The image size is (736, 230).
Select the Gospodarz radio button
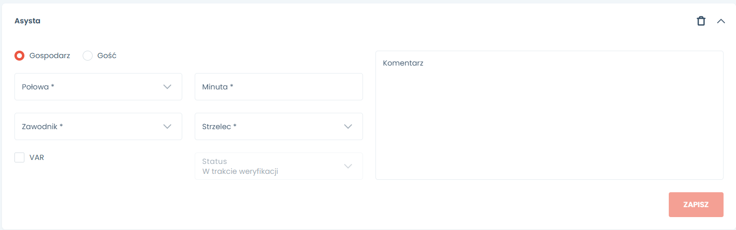19,56
